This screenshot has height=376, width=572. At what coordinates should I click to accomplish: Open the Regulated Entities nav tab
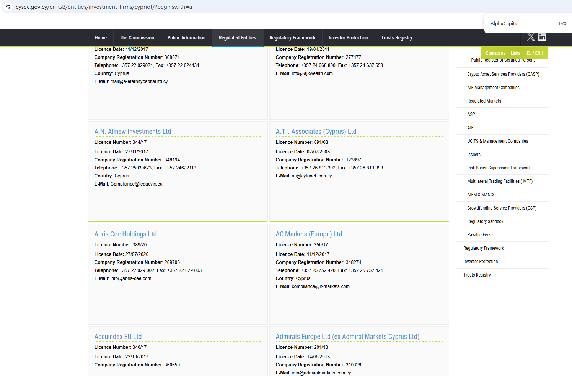[x=237, y=38]
